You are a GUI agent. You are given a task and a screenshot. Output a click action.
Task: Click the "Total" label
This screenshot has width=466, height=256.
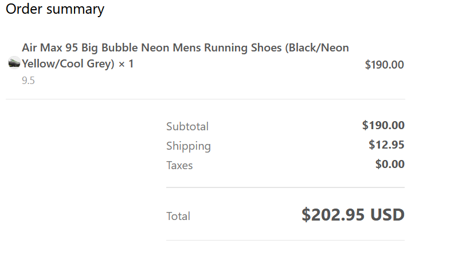[x=178, y=216]
